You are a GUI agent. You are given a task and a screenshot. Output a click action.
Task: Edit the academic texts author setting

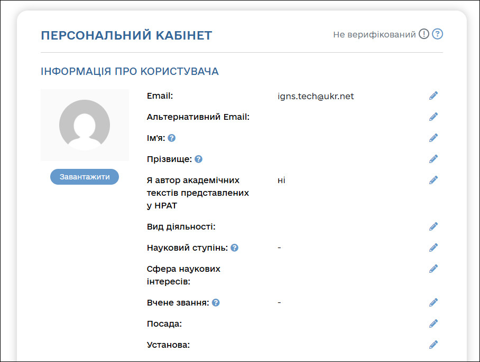click(433, 180)
